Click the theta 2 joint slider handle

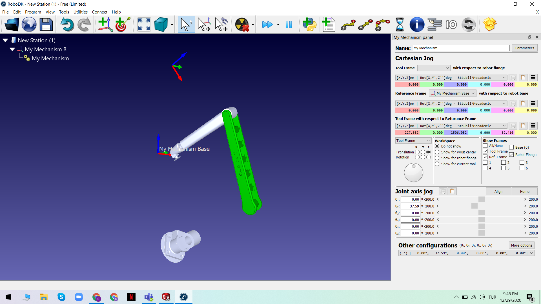tap(475, 206)
